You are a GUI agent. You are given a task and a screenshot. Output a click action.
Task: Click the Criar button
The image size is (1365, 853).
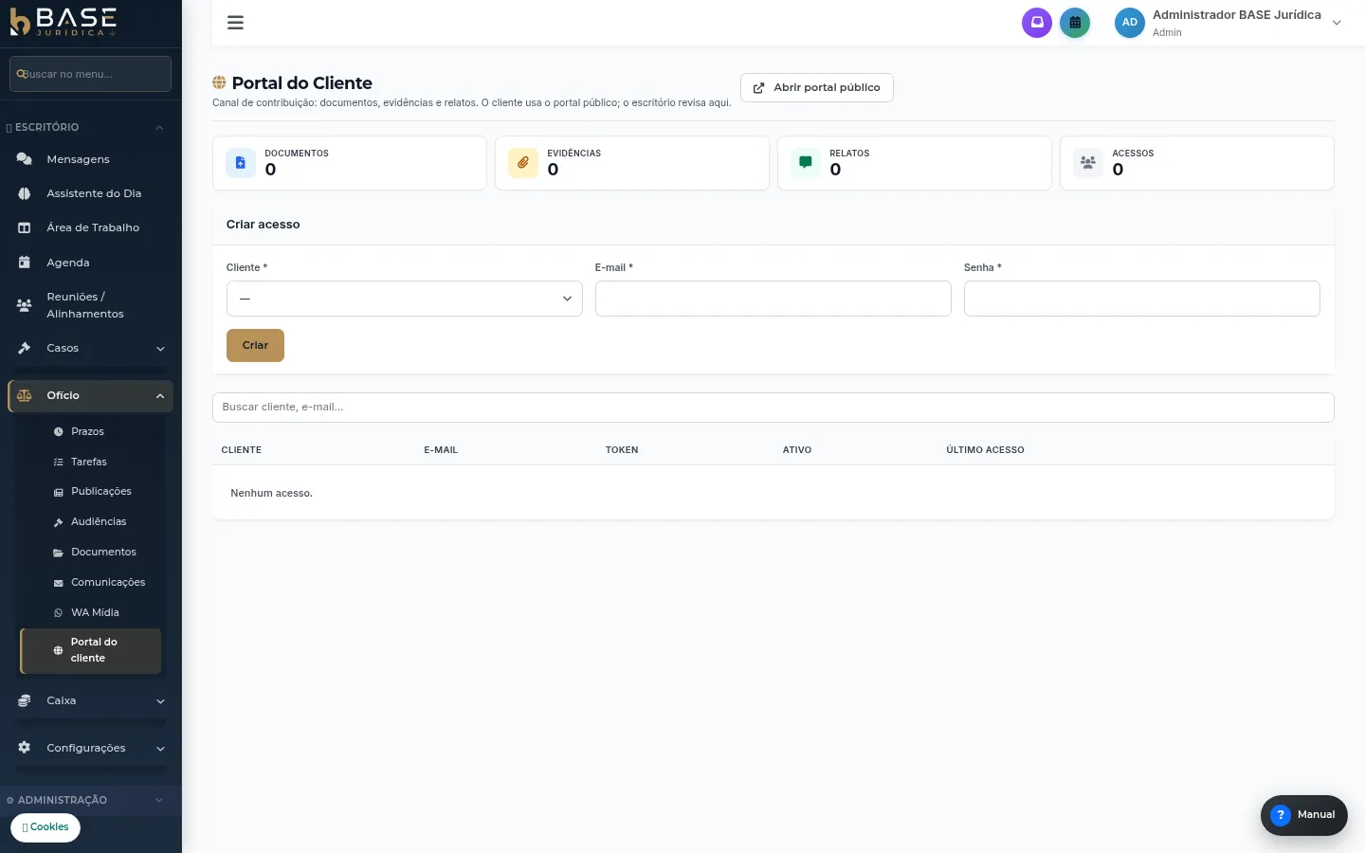pos(255,345)
